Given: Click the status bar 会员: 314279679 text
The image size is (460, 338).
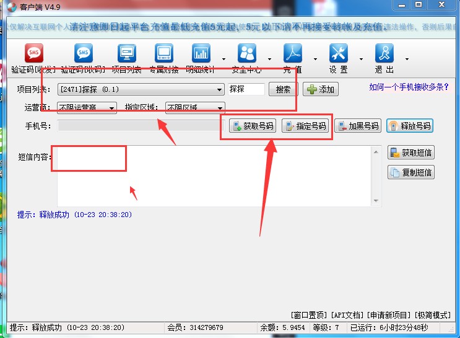Looking at the screenshot, I should [x=196, y=327].
